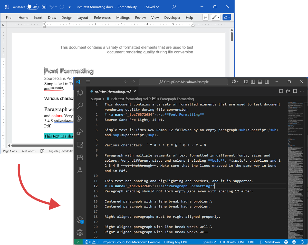
Task: Select the Run and Debug icon
Action: [80, 131]
